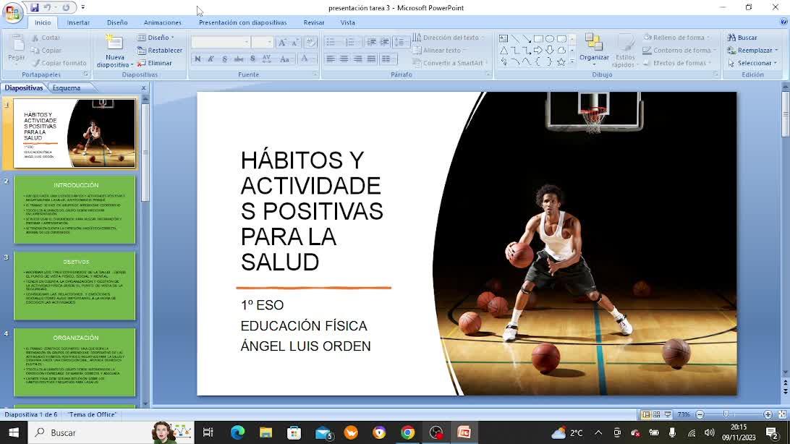Screen dimensions: 790x444
Task: Select the oval shape in the shapes gallery
Action: click(x=550, y=39)
